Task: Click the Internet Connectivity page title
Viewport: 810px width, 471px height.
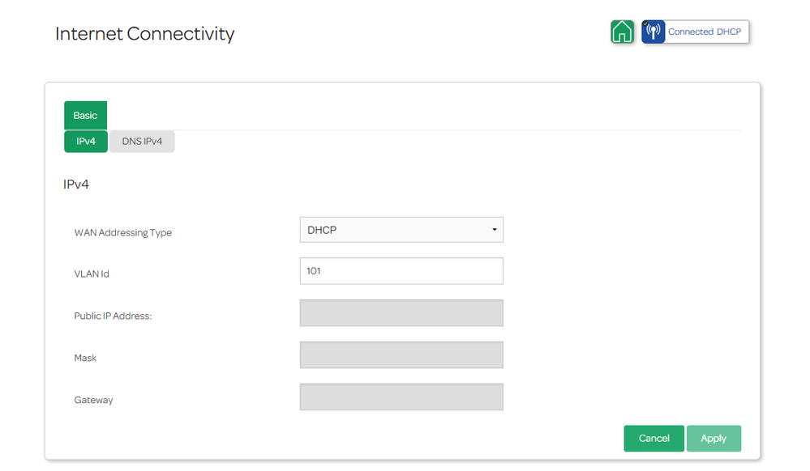Action: 144,34
